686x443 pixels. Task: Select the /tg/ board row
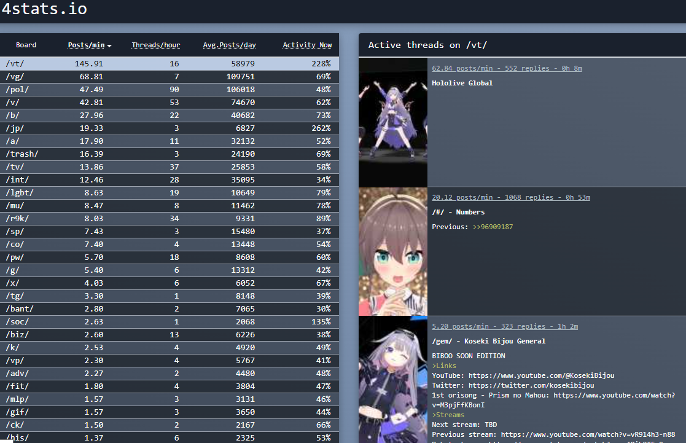[x=170, y=296]
